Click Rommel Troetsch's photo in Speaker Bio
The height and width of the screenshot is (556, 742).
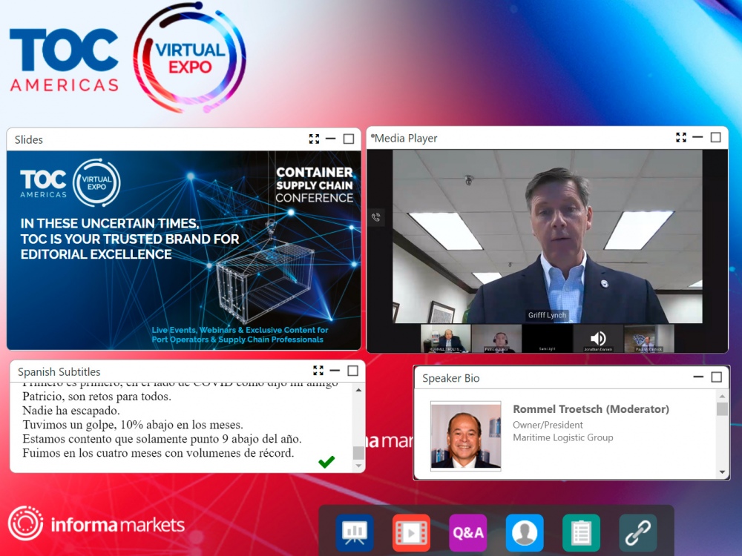pyautogui.click(x=466, y=435)
